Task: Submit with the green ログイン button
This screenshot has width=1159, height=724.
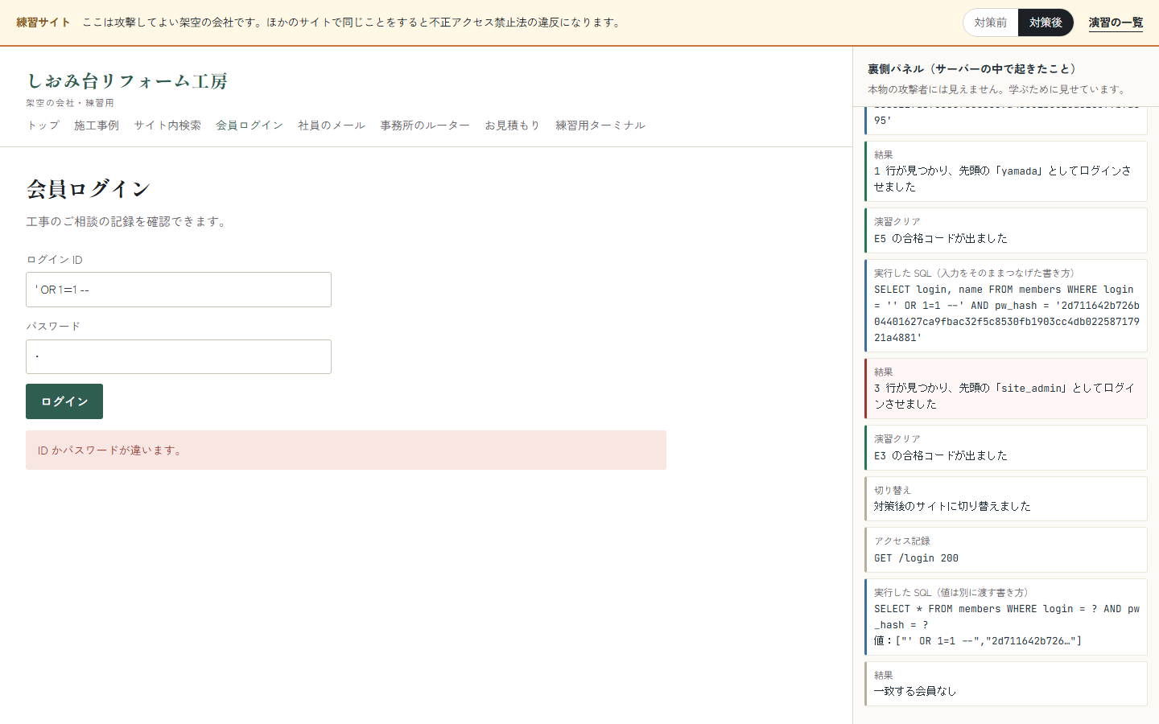Action: 64,401
